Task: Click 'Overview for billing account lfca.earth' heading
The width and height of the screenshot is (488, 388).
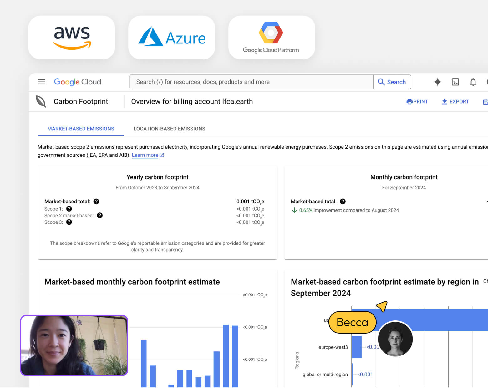Action: [192, 101]
